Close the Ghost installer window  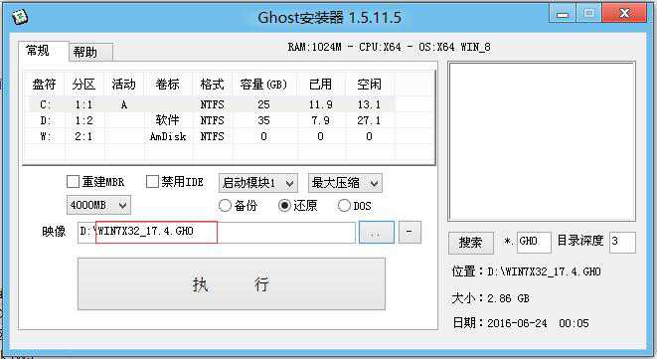[x=624, y=14]
